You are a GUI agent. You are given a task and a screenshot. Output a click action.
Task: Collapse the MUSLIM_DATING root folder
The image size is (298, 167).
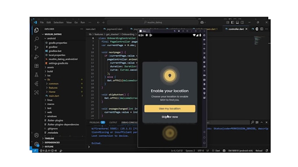coord(43,34)
